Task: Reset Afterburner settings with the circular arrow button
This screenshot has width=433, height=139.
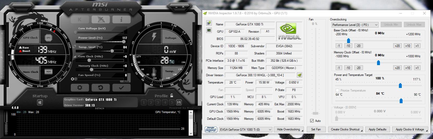Action: tap(101, 88)
